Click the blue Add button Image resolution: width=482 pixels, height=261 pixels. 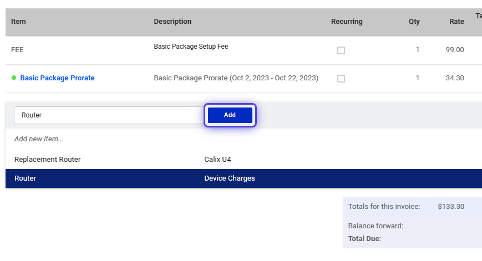230,115
